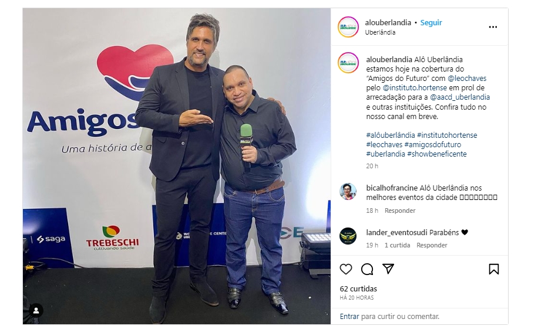538x336 pixels.
Task: Follow the account via Seguir
Action: click(431, 23)
